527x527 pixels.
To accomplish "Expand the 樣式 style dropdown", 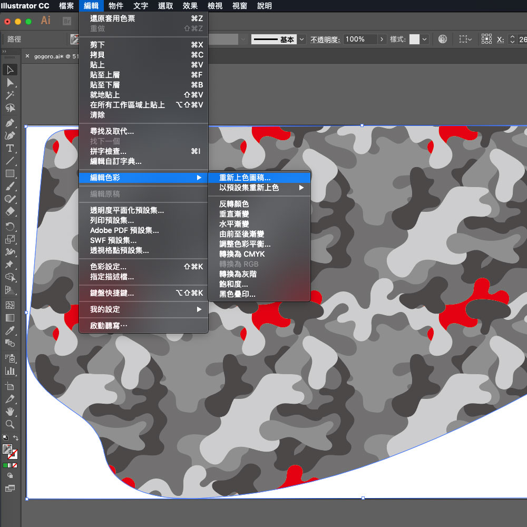I will point(424,40).
